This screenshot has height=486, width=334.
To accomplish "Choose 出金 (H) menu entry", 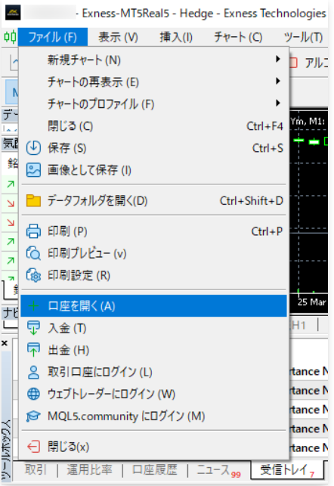I will [153, 350].
